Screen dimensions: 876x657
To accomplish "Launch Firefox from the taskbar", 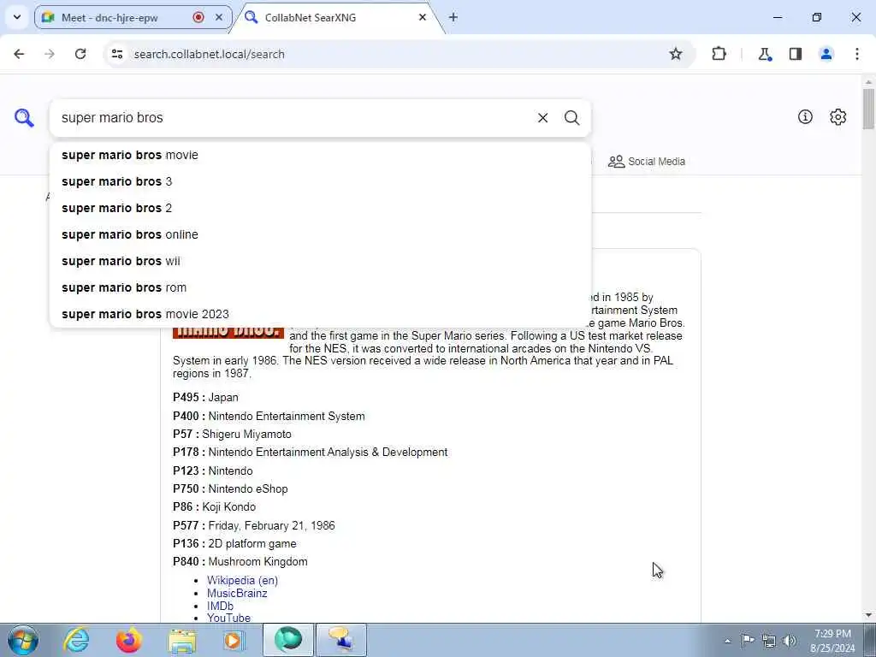I will [x=128, y=640].
